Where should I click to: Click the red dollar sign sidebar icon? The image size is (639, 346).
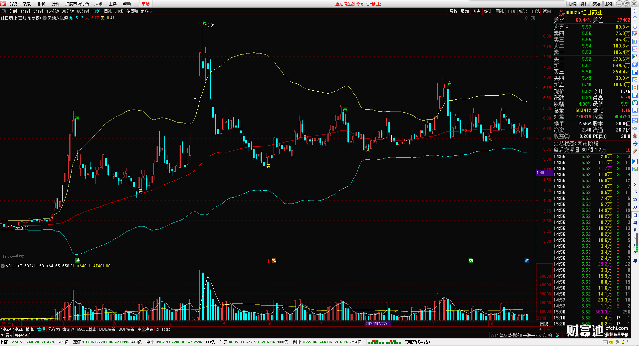click(x=635, y=136)
